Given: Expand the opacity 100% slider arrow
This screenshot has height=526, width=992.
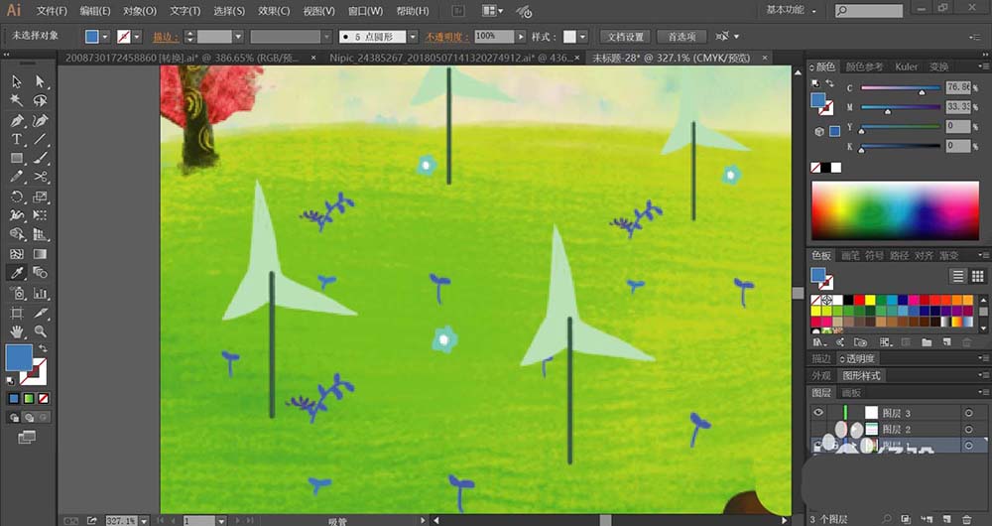Looking at the screenshot, I should 521,37.
